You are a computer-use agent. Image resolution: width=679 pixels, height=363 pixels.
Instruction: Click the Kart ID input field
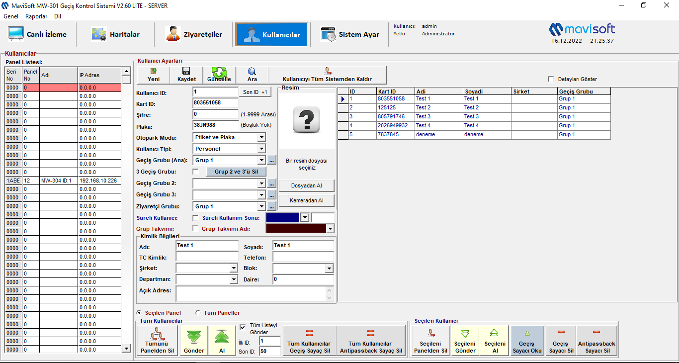pyautogui.click(x=215, y=103)
